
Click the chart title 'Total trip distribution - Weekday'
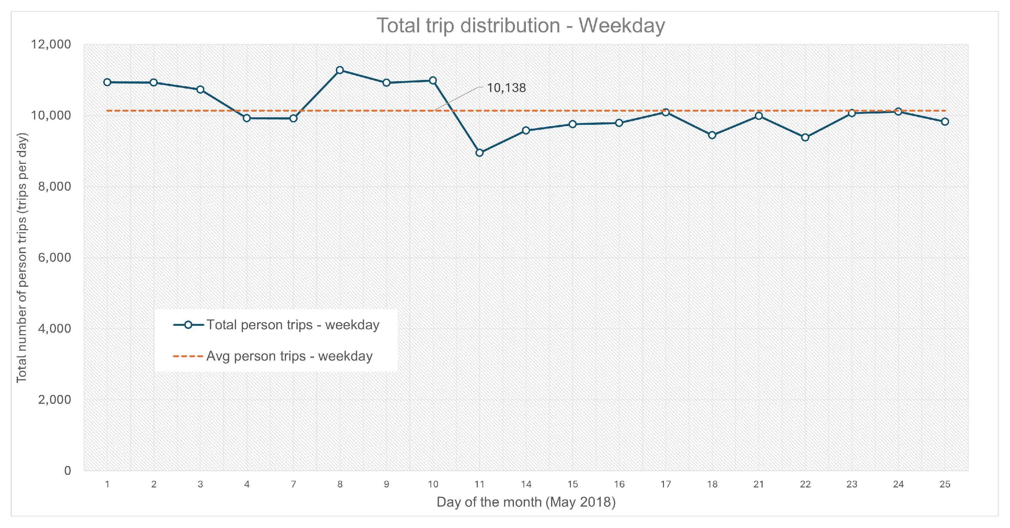(520, 26)
